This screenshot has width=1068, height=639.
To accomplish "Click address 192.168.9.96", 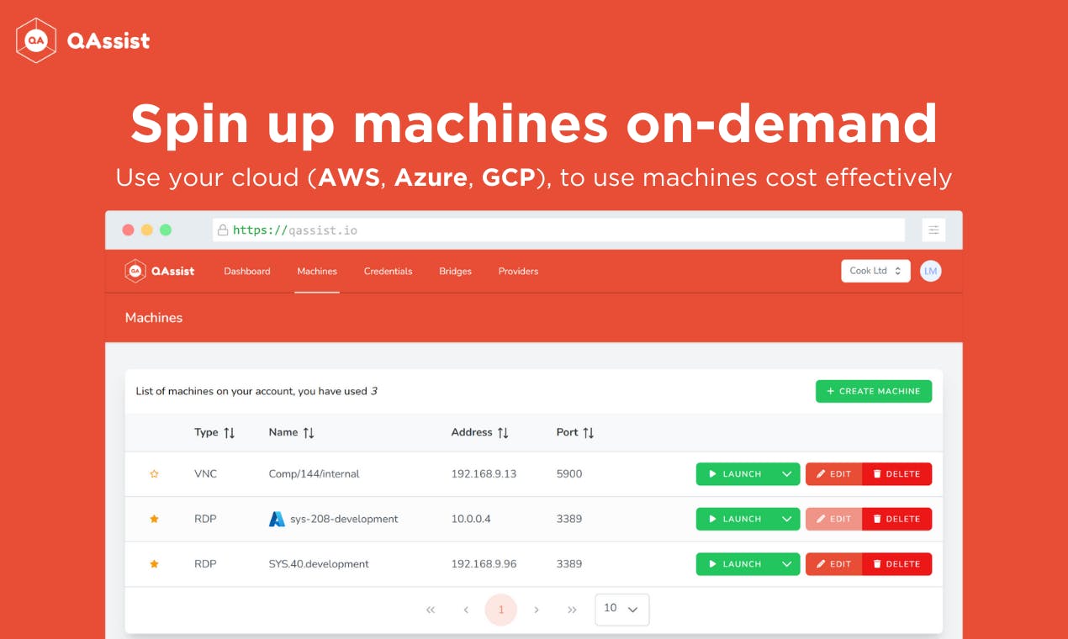I will tap(484, 564).
